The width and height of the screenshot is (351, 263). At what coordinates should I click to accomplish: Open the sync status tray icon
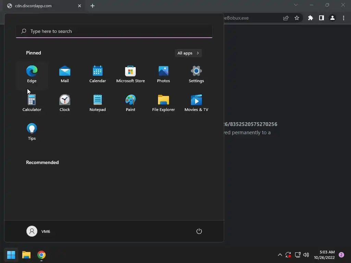[288, 255]
